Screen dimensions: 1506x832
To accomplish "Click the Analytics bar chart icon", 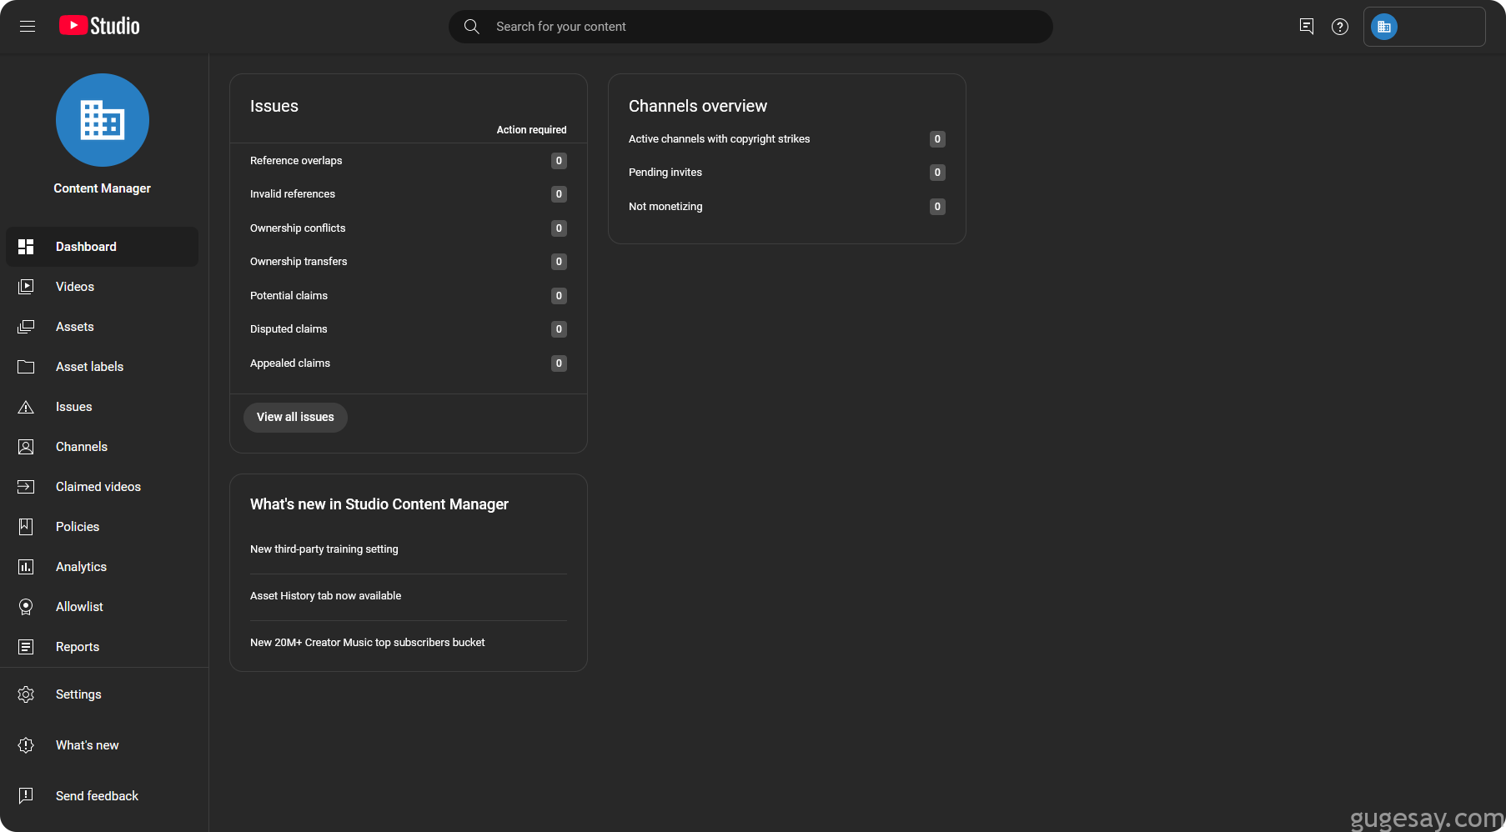I will pyautogui.click(x=26, y=567).
